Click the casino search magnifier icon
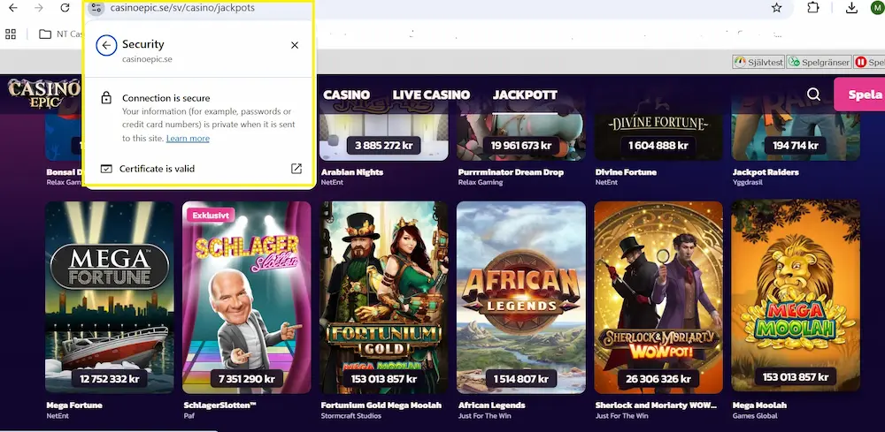The image size is (885, 432). pos(813,95)
